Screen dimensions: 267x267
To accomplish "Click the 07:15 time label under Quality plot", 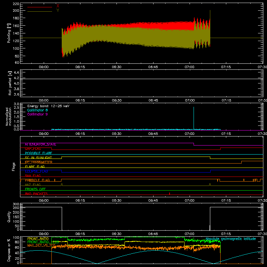I will click(x=226, y=234).
